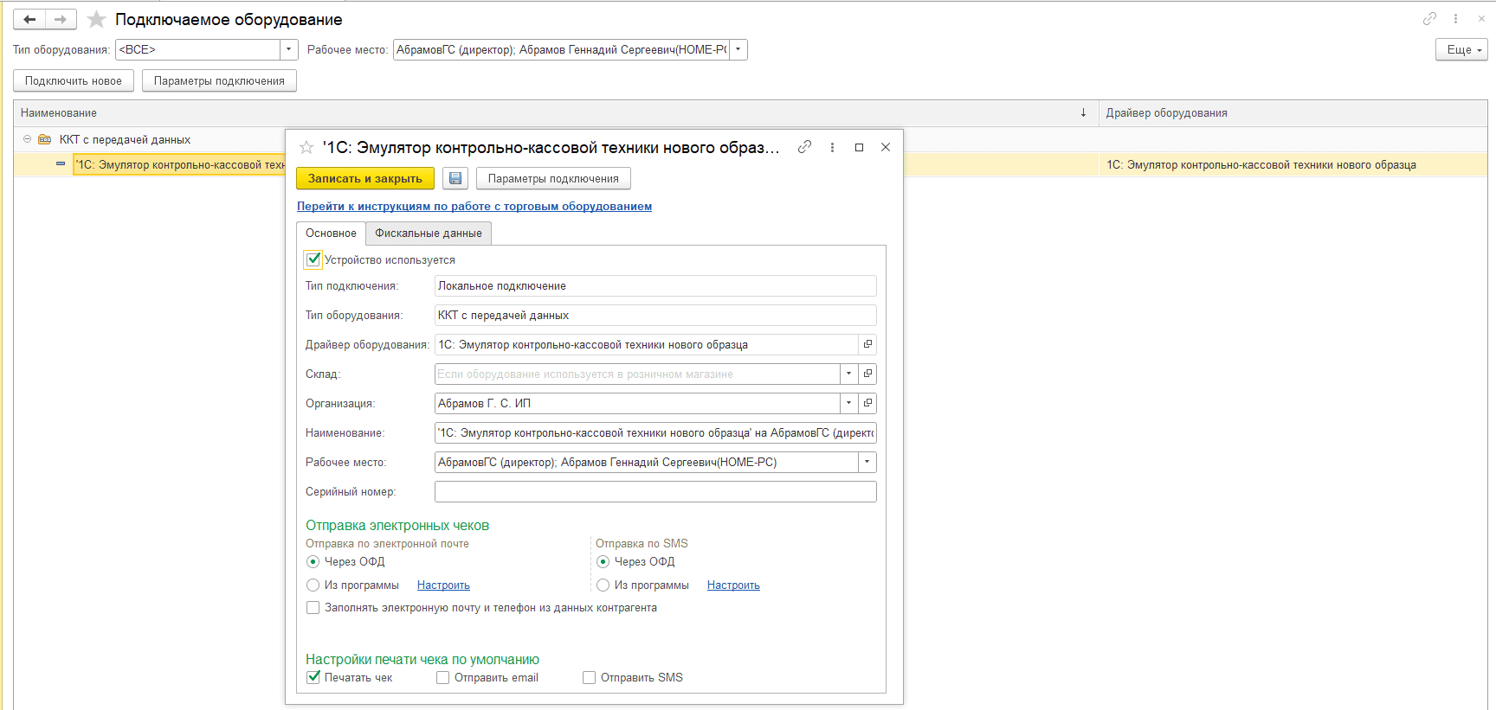Screen dimensions: 1496x710
Task: Add dialog to favorites with star icon
Action: [x=306, y=148]
